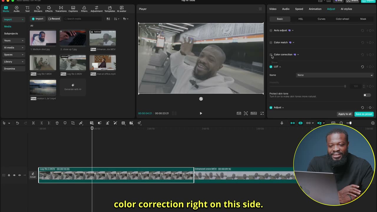Click Save as preset

pos(364,114)
